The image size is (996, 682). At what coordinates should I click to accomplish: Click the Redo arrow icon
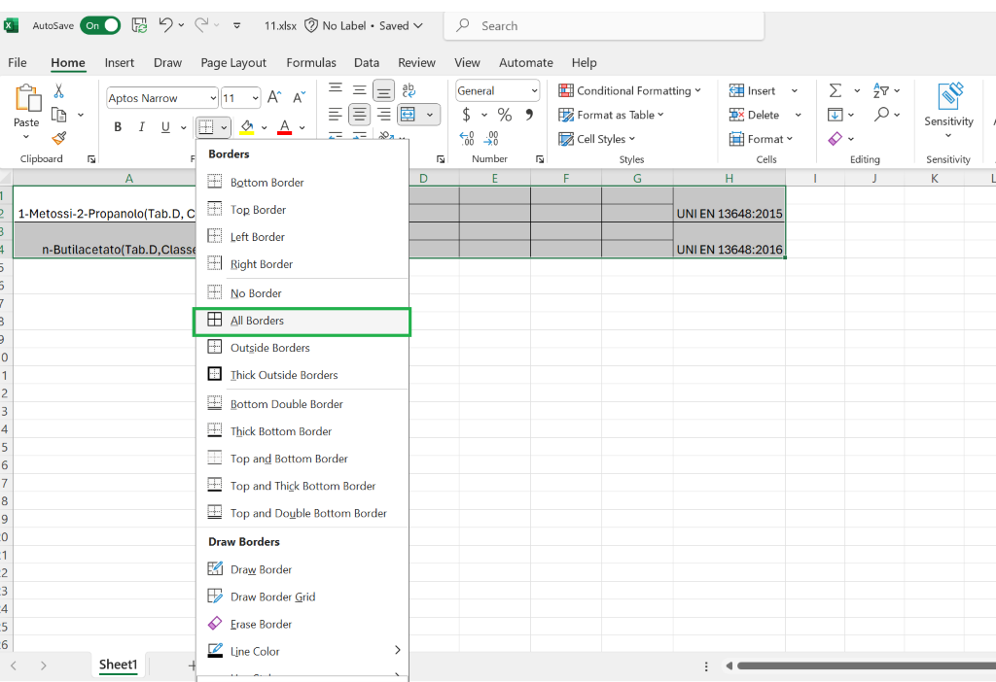tap(201, 25)
